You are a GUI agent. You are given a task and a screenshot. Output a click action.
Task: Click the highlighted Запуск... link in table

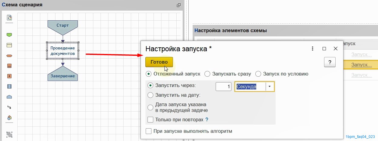(361, 65)
